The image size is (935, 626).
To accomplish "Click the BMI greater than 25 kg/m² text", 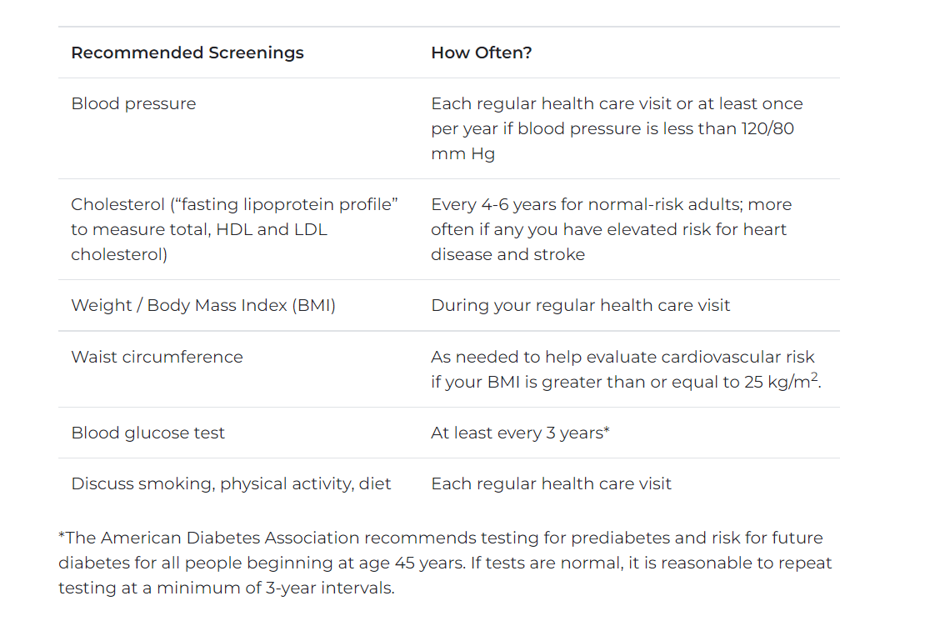I will point(626,382).
